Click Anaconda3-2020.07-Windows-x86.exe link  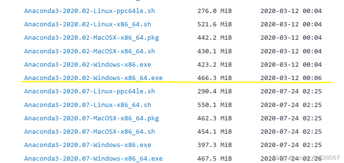pyautogui.click(x=87, y=145)
